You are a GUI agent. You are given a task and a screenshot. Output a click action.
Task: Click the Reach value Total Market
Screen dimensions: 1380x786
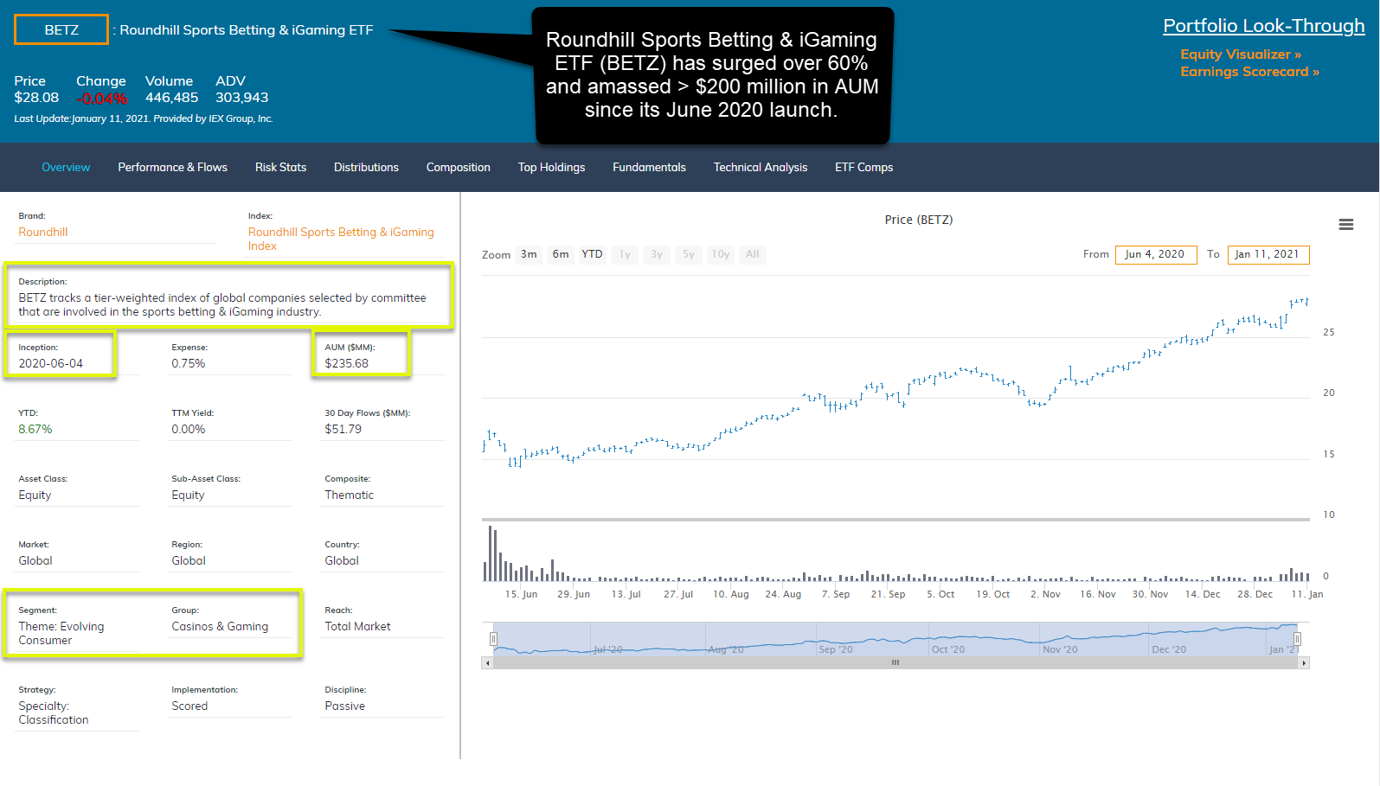coord(357,627)
